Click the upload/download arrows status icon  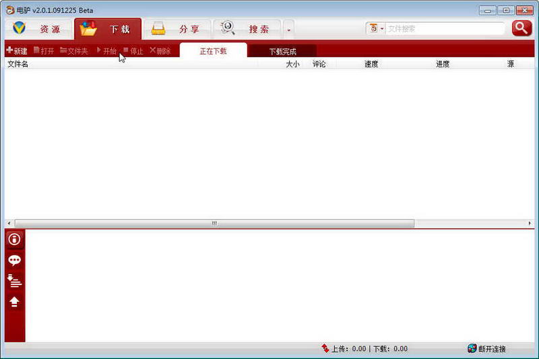[x=325, y=348]
